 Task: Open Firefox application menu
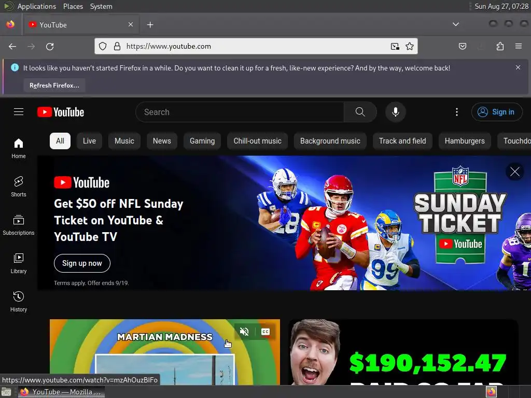coord(518,46)
